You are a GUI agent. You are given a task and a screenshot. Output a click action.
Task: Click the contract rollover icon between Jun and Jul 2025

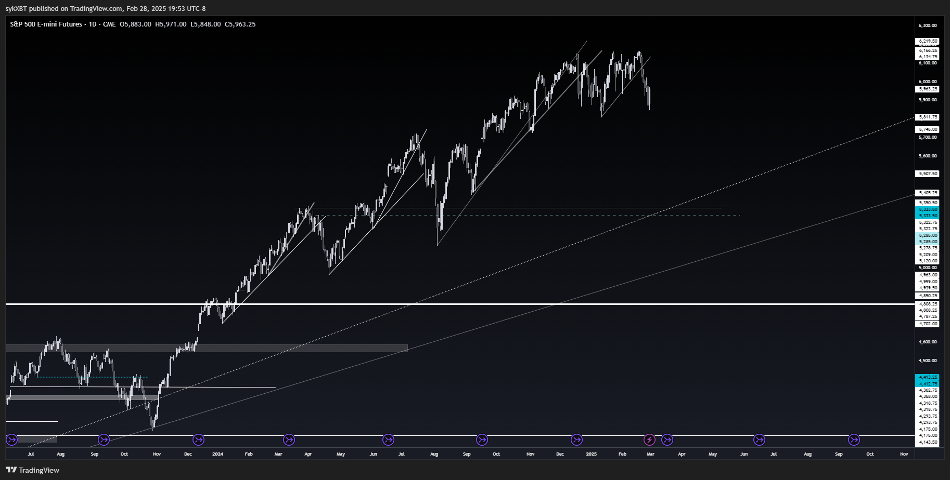[759, 440]
